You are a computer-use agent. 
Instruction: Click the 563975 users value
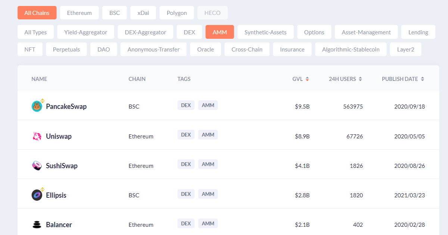[353, 107]
